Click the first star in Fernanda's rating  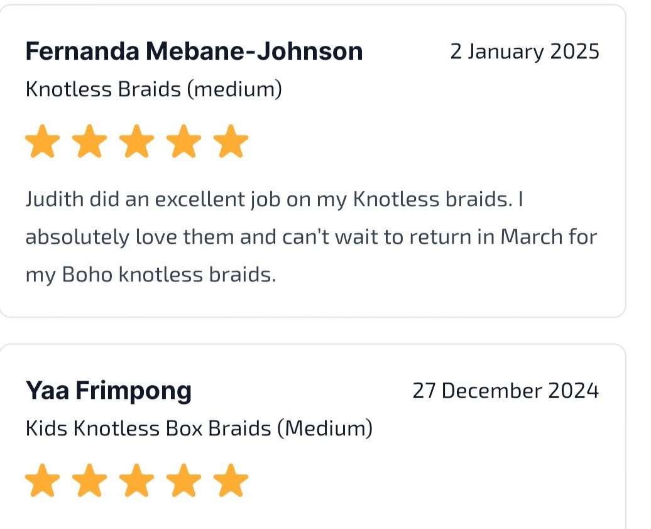(43, 141)
